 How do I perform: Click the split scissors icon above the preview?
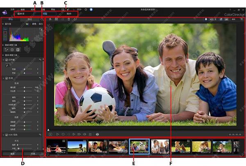click(50, 19)
